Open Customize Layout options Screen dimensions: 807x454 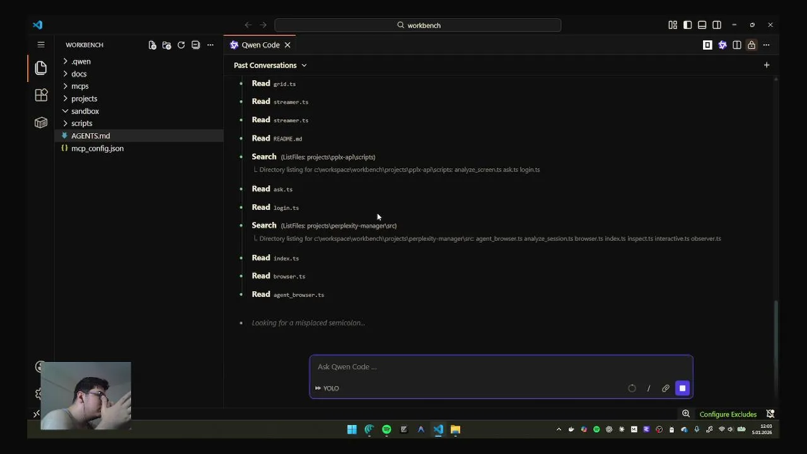pos(673,25)
